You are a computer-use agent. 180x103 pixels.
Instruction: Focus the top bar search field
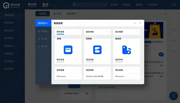[89, 4]
